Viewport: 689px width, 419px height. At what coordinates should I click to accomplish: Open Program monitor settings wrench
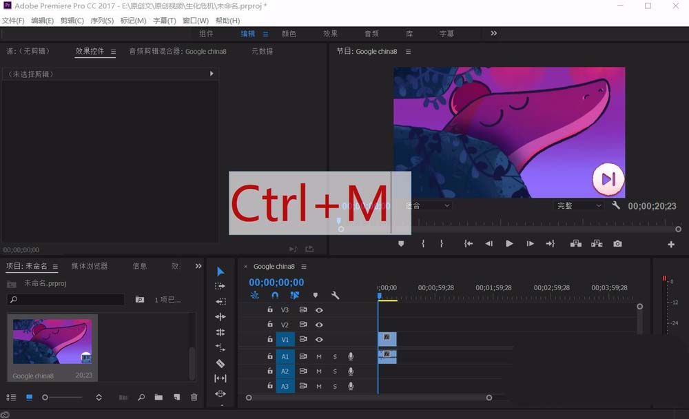pos(616,205)
